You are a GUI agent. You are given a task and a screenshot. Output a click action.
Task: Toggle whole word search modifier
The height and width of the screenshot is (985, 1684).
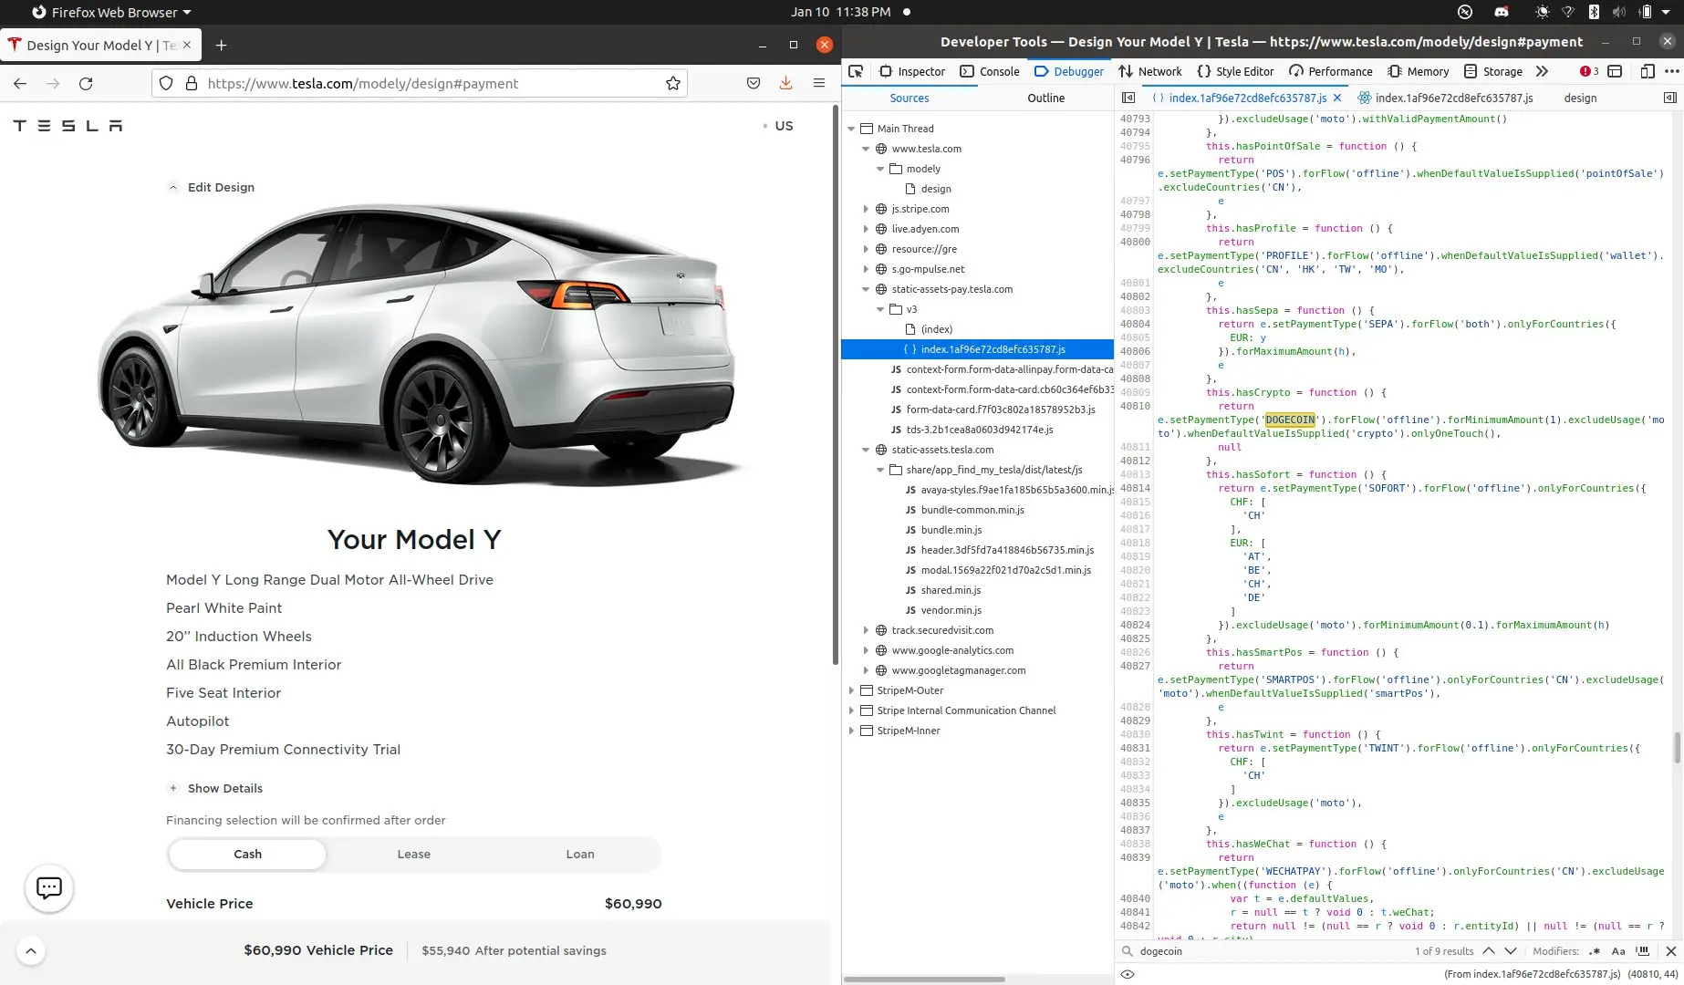click(x=1643, y=950)
